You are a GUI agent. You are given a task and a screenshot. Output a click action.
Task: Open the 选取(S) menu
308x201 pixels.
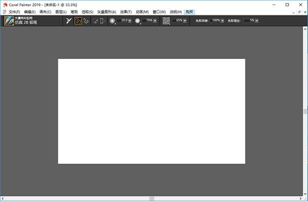pos(87,12)
